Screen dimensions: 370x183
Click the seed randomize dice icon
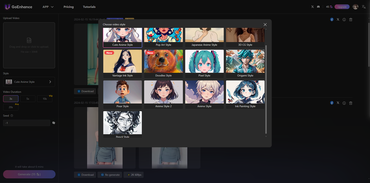53,123
